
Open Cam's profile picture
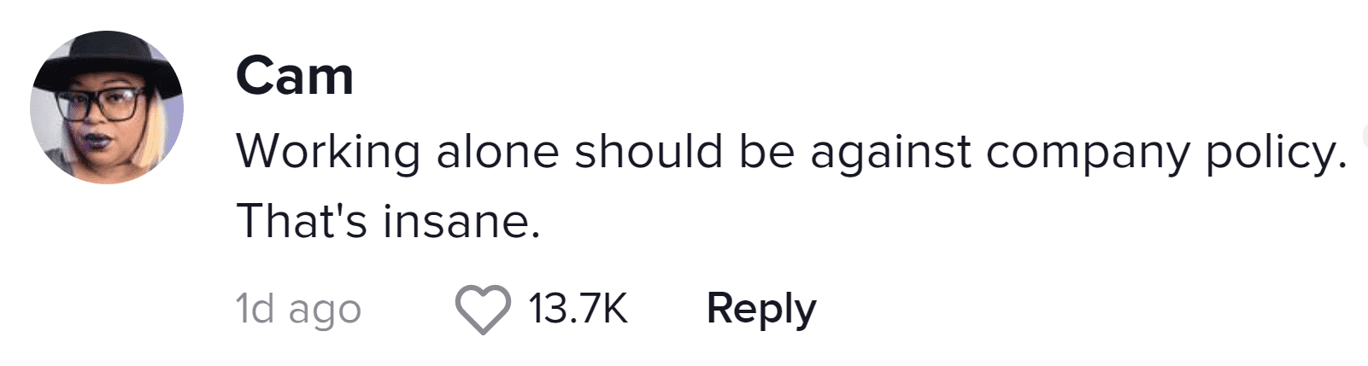point(107,107)
